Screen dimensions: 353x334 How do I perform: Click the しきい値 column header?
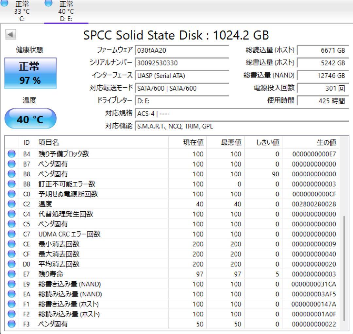pyautogui.click(x=263, y=142)
